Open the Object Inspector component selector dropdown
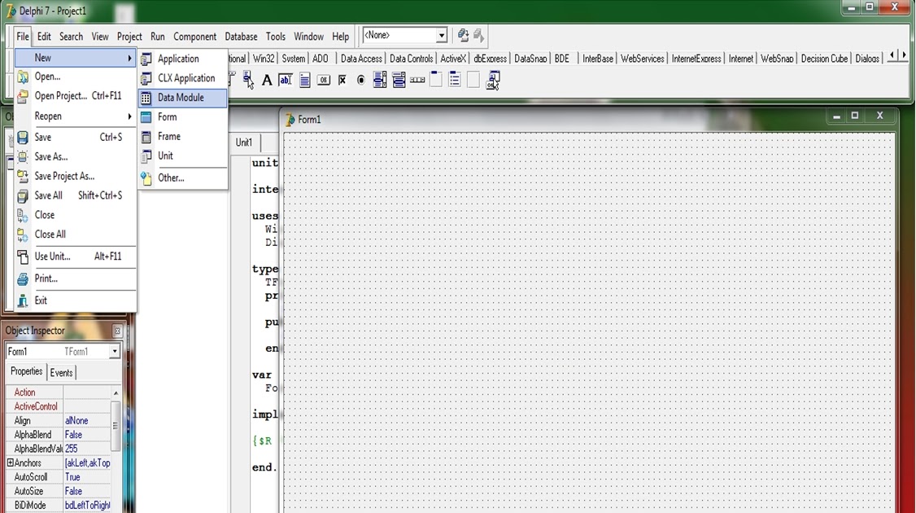The image size is (916, 513). click(115, 352)
